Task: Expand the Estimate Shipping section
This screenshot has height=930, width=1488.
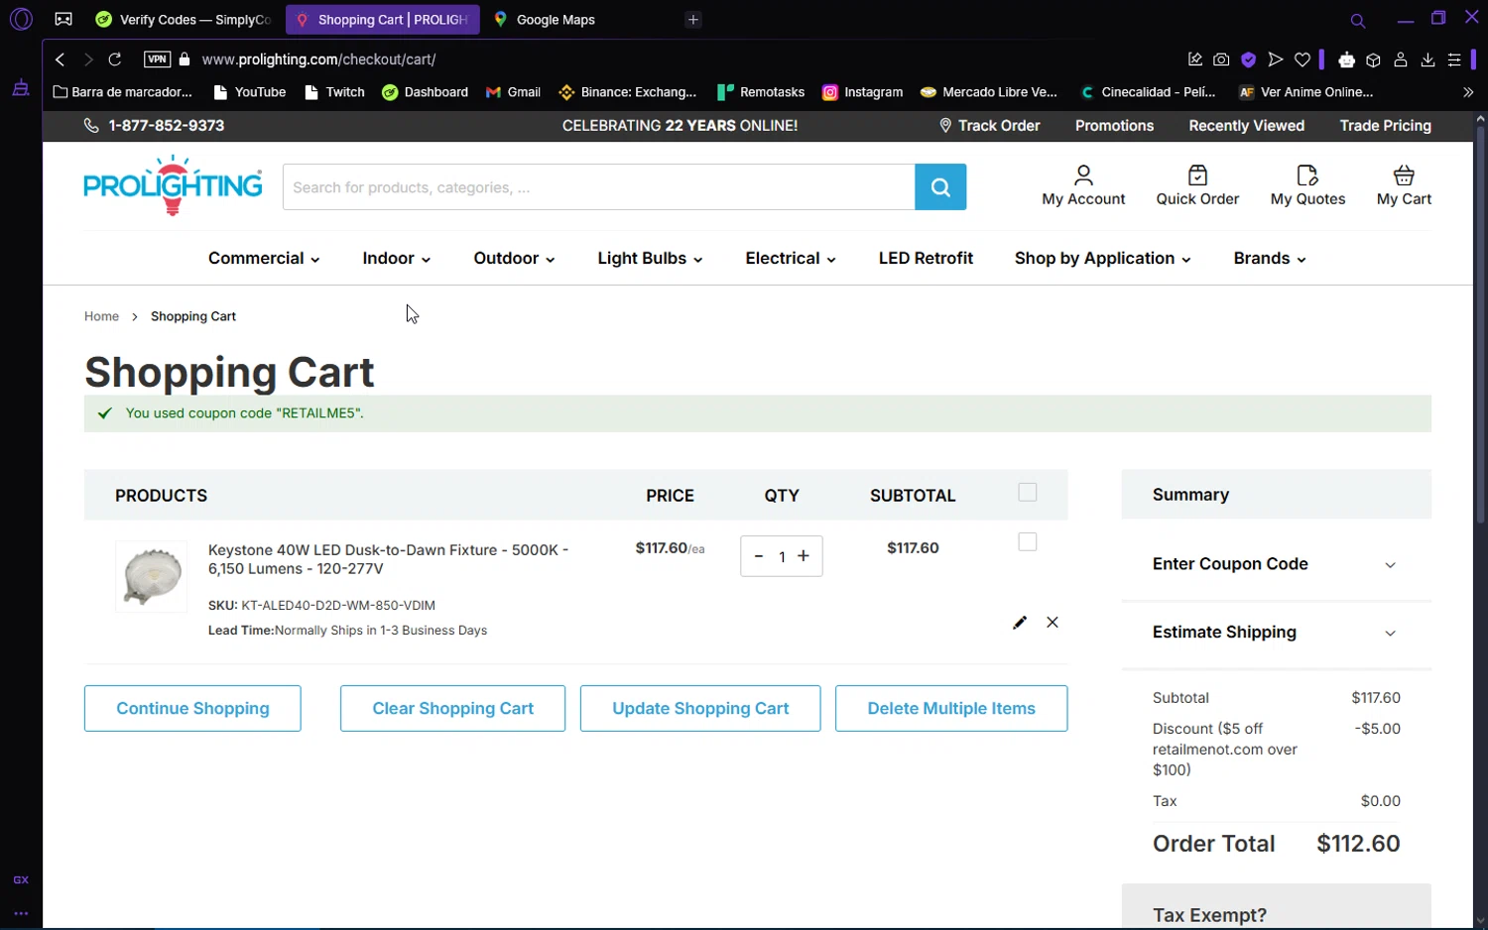Action: pos(1276,633)
